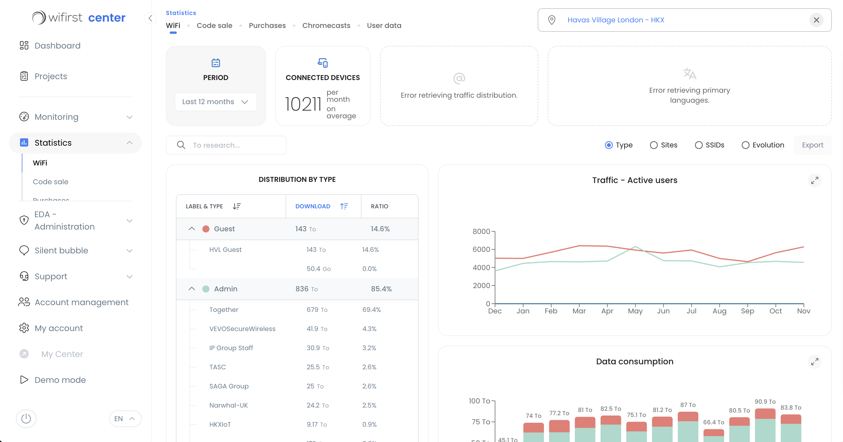Open Account management from sidebar
Screen dimensions: 843x442
click(81, 302)
